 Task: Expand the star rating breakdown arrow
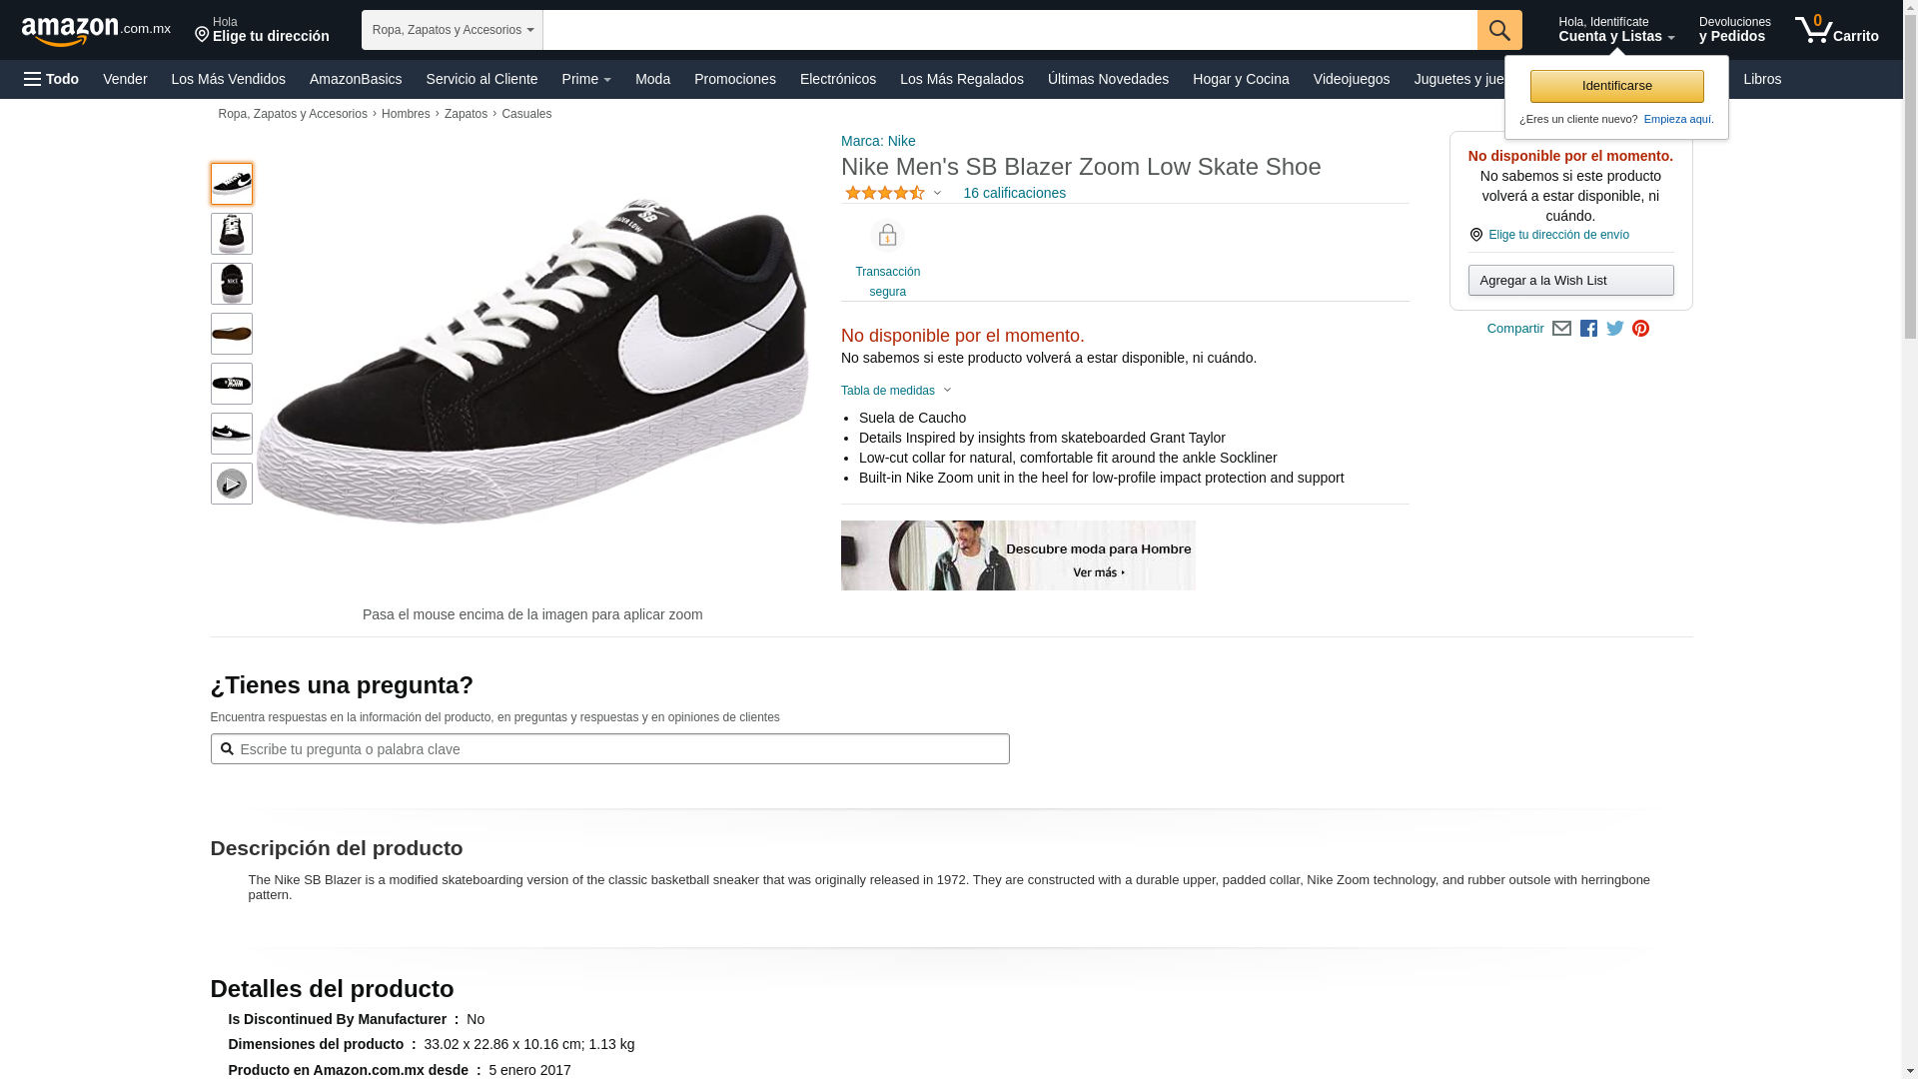click(x=937, y=193)
